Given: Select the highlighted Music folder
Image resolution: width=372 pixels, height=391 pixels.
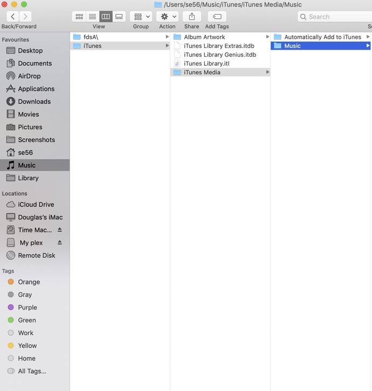Looking at the screenshot, I should [321, 46].
